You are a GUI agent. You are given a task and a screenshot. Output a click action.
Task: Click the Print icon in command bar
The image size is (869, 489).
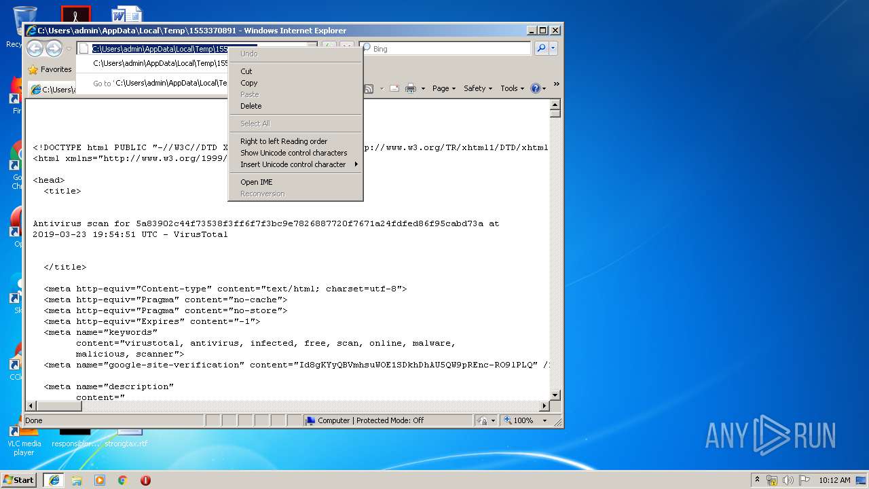(x=411, y=88)
